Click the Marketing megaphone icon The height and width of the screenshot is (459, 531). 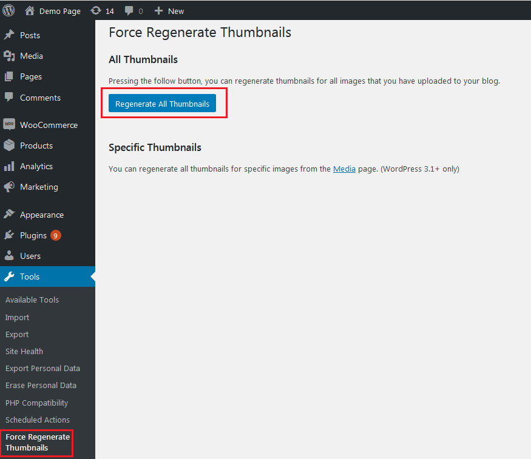pos(9,187)
